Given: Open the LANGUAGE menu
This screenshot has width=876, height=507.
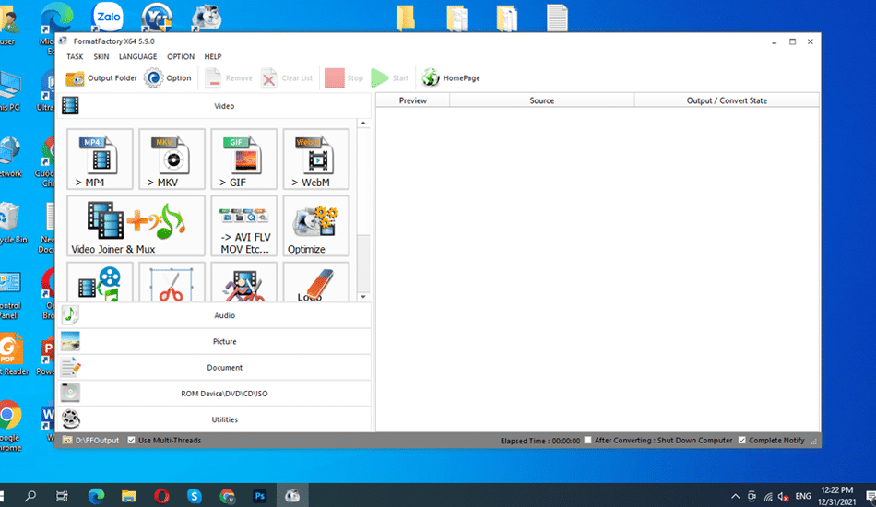Looking at the screenshot, I should pyautogui.click(x=137, y=57).
